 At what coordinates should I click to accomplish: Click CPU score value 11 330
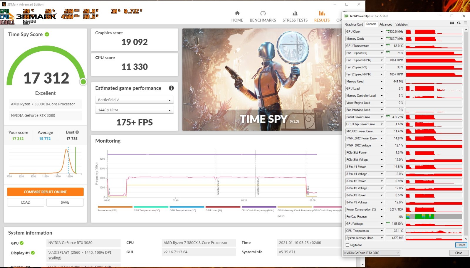pos(135,67)
